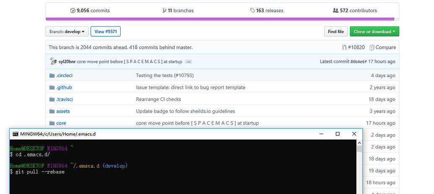Click the Find file button
This screenshot has height=194, width=434.
click(335, 31)
